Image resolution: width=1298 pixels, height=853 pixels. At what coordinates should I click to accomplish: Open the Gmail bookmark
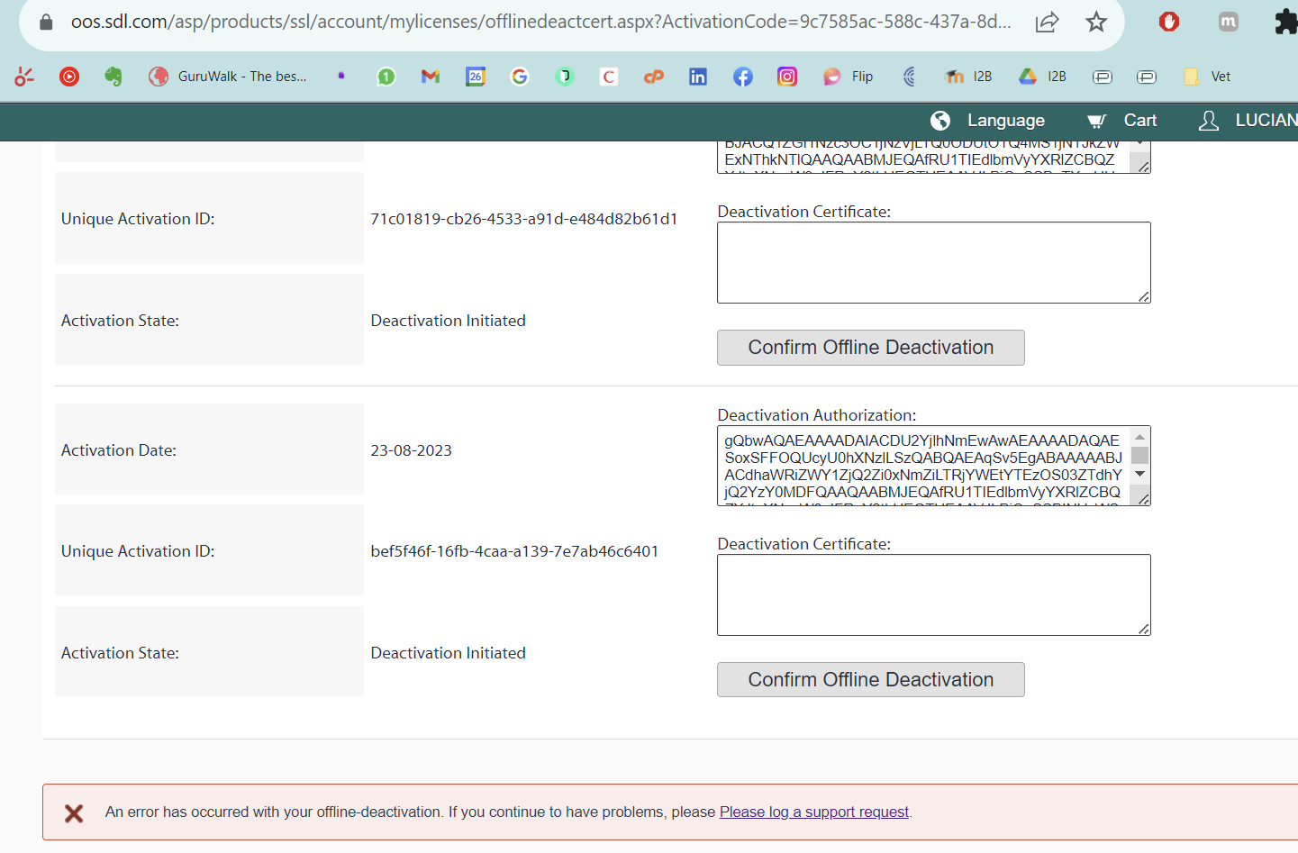tap(431, 77)
